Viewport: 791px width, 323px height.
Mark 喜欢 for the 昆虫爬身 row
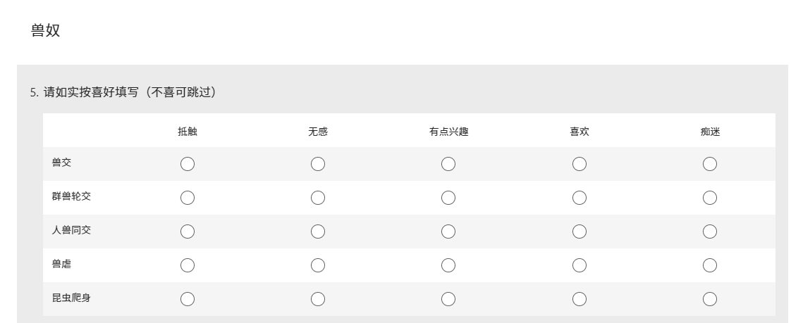click(x=580, y=299)
